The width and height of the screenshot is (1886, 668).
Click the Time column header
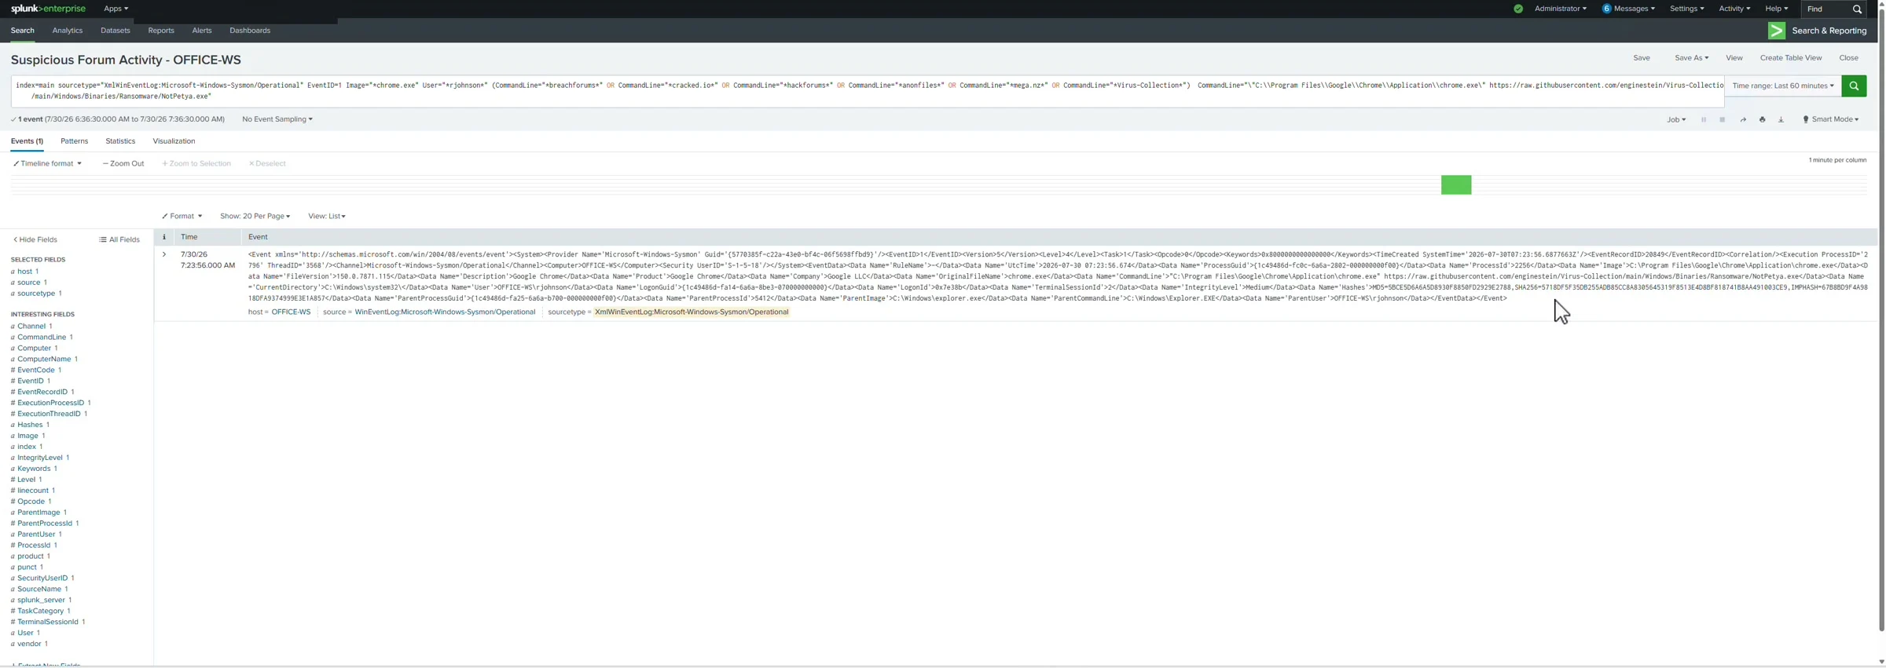point(189,236)
